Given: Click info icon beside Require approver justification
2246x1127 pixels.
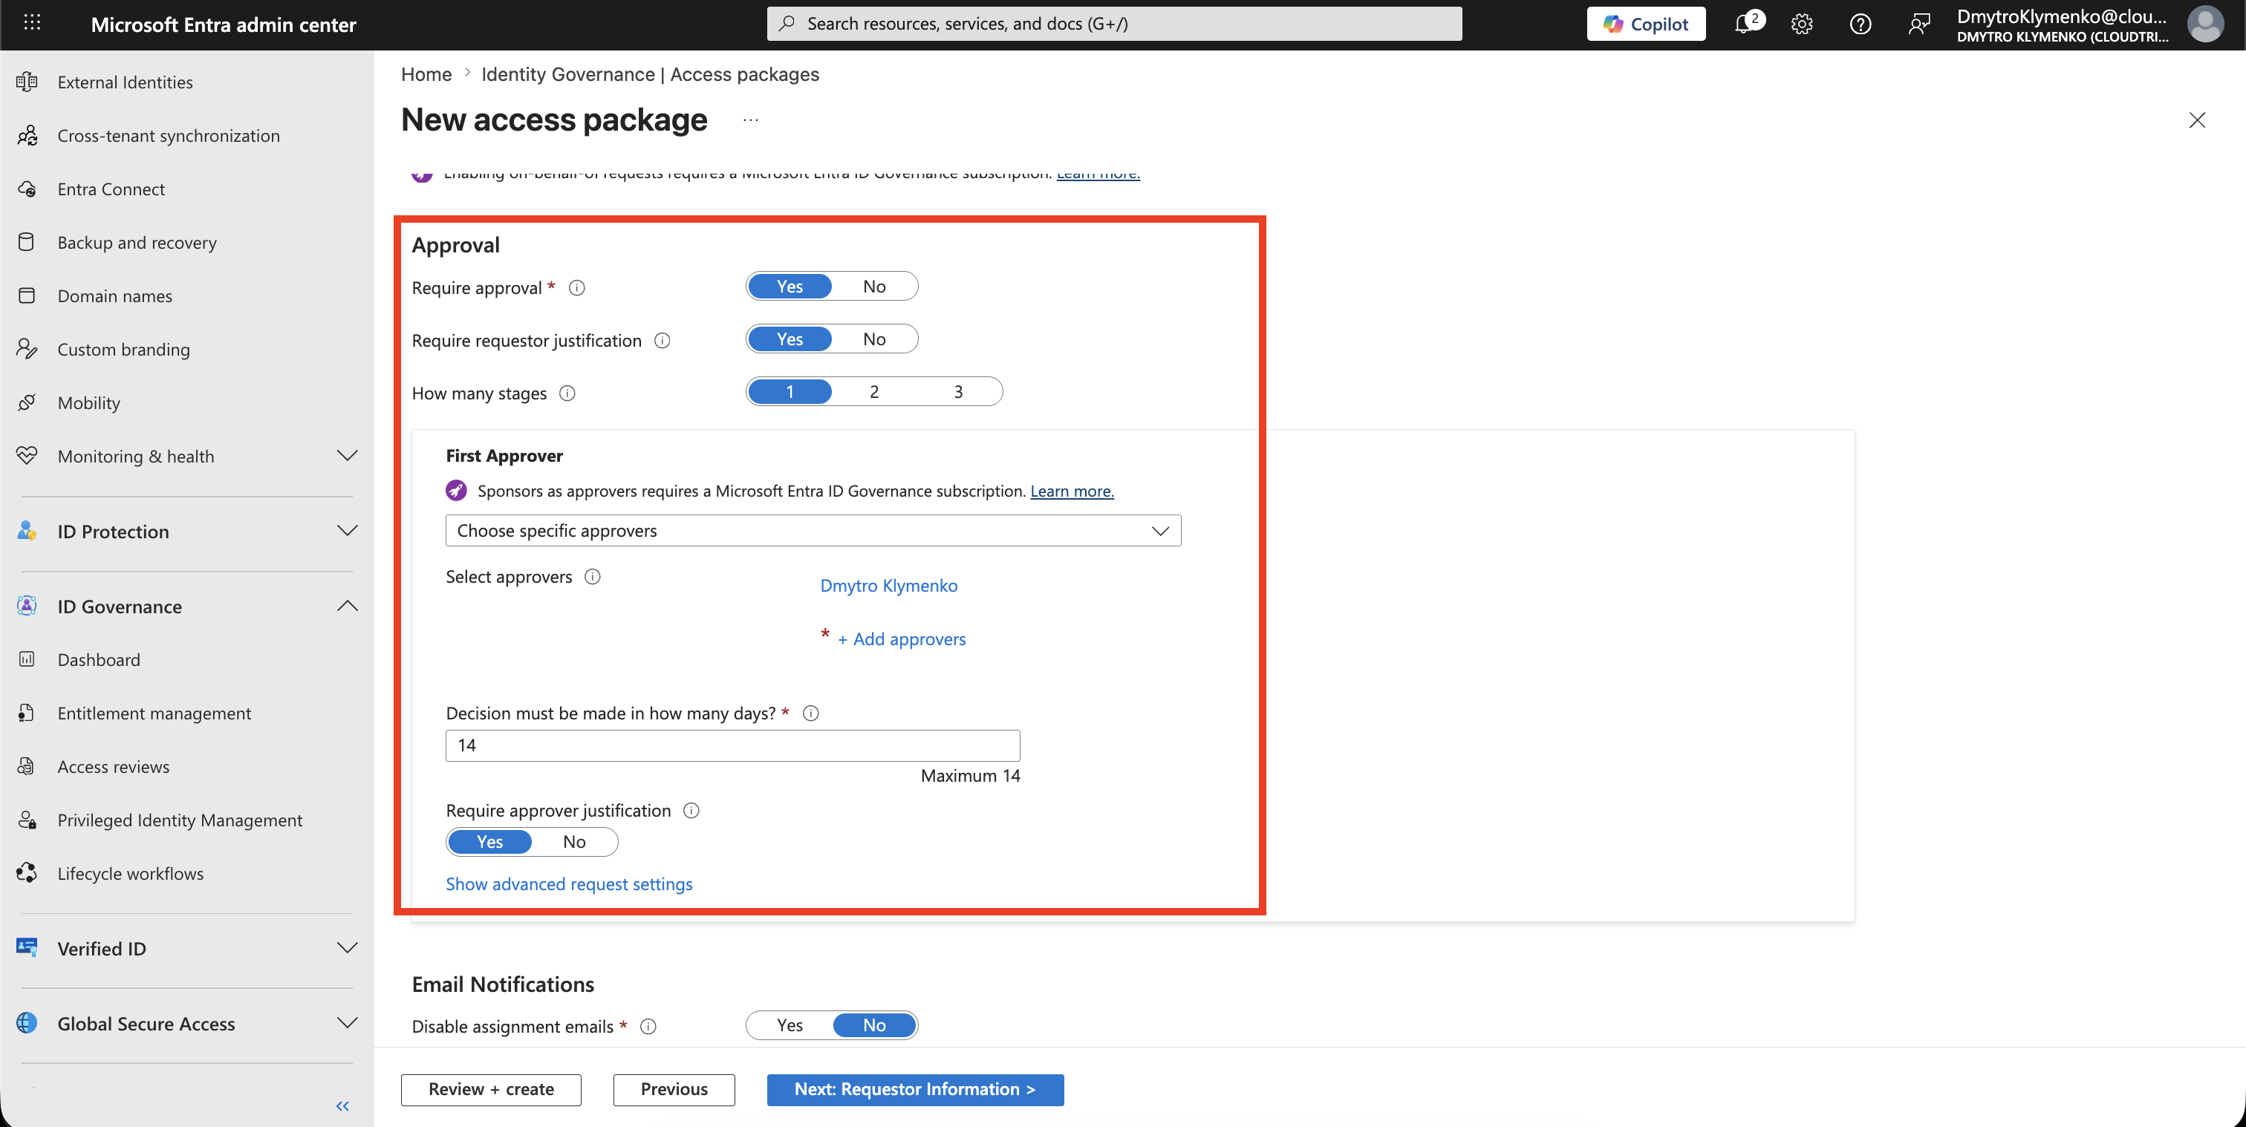Looking at the screenshot, I should (x=691, y=811).
